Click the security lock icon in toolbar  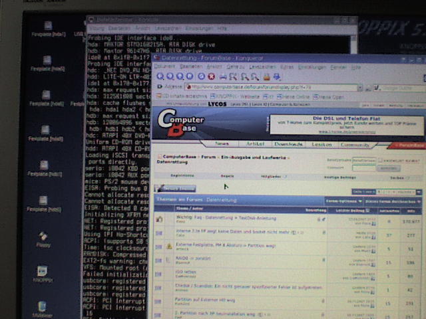266,77
